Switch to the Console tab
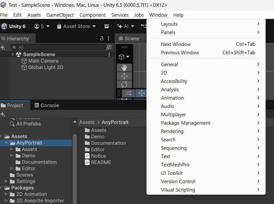 (47, 105)
